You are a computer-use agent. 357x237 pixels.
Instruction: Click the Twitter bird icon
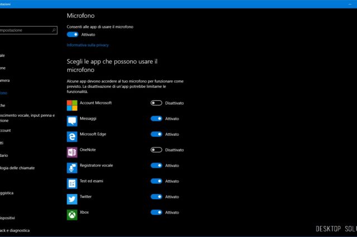pos(72,199)
